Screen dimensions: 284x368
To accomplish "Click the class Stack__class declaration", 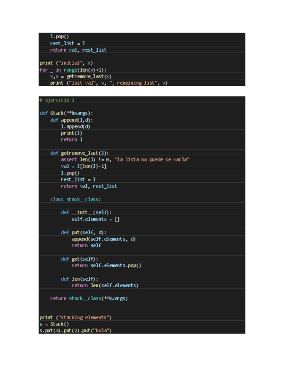I will tap(75, 200).
